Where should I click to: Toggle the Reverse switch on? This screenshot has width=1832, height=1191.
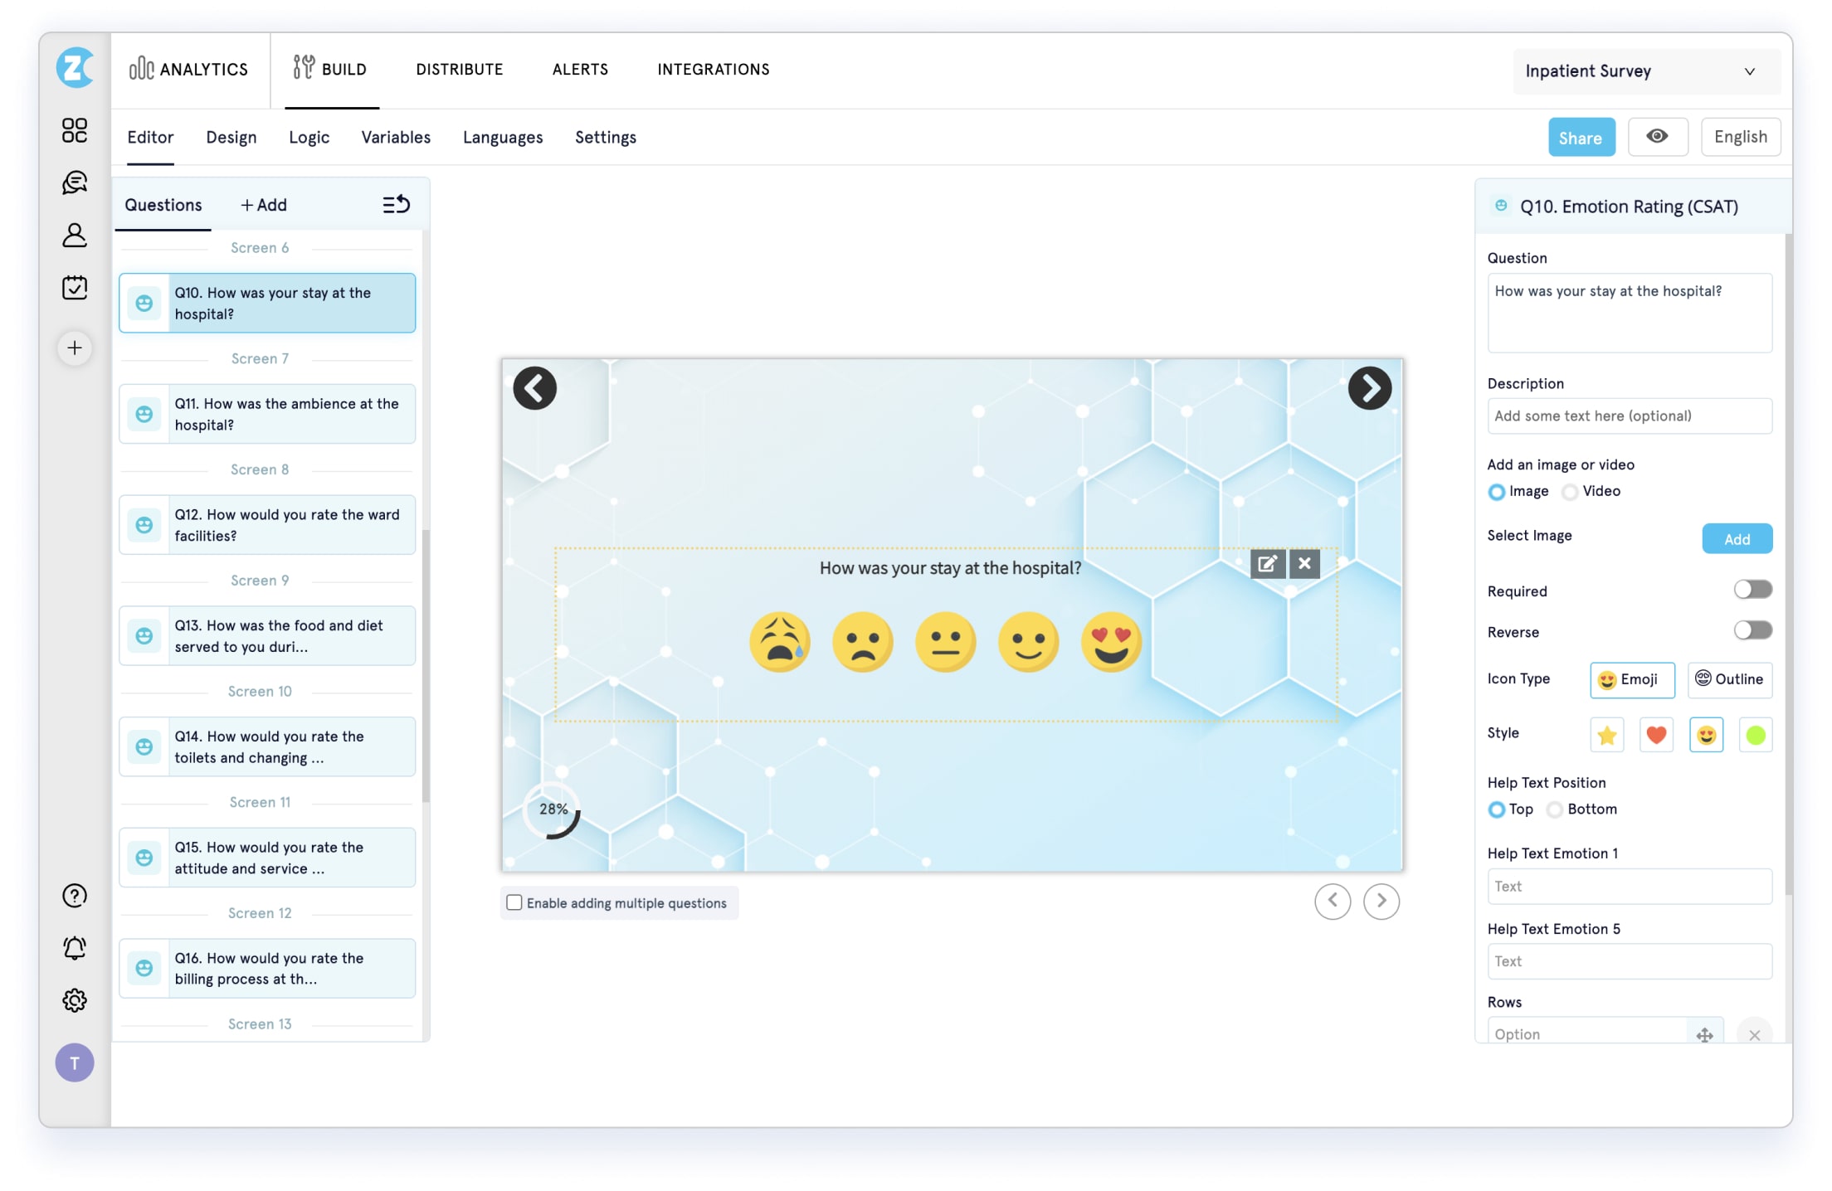click(x=1752, y=631)
